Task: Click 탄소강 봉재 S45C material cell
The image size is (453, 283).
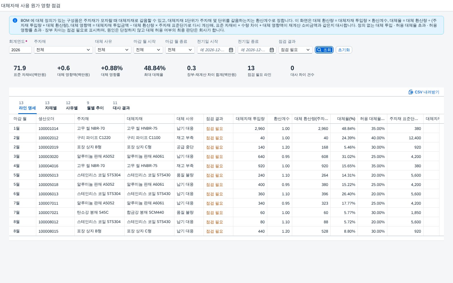Action: point(100,213)
